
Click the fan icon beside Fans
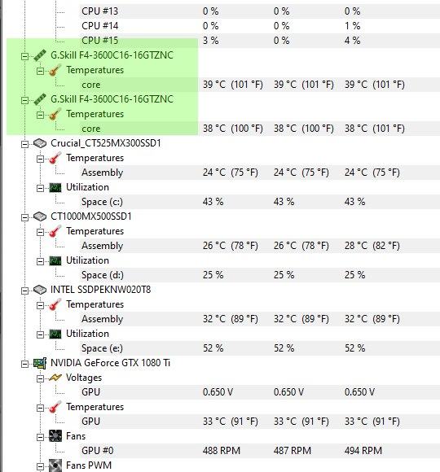[55, 436]
